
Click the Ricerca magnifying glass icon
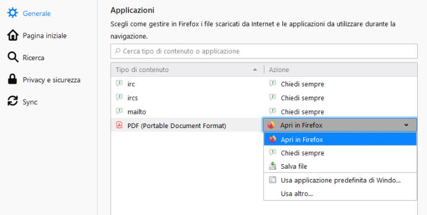click(x=13, y=58)
